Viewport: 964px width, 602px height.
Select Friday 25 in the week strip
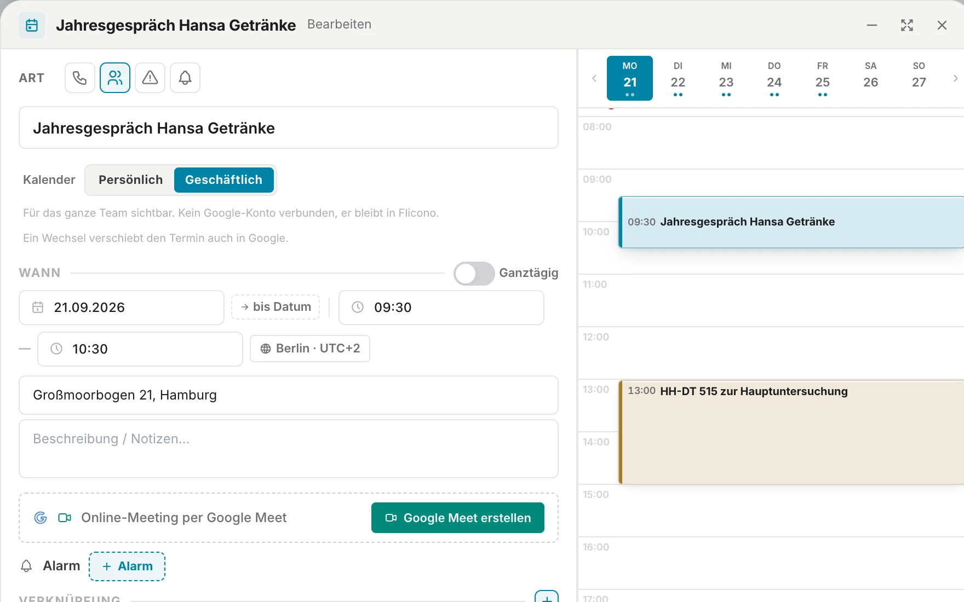pyautogui.click(x=823, y=78)
